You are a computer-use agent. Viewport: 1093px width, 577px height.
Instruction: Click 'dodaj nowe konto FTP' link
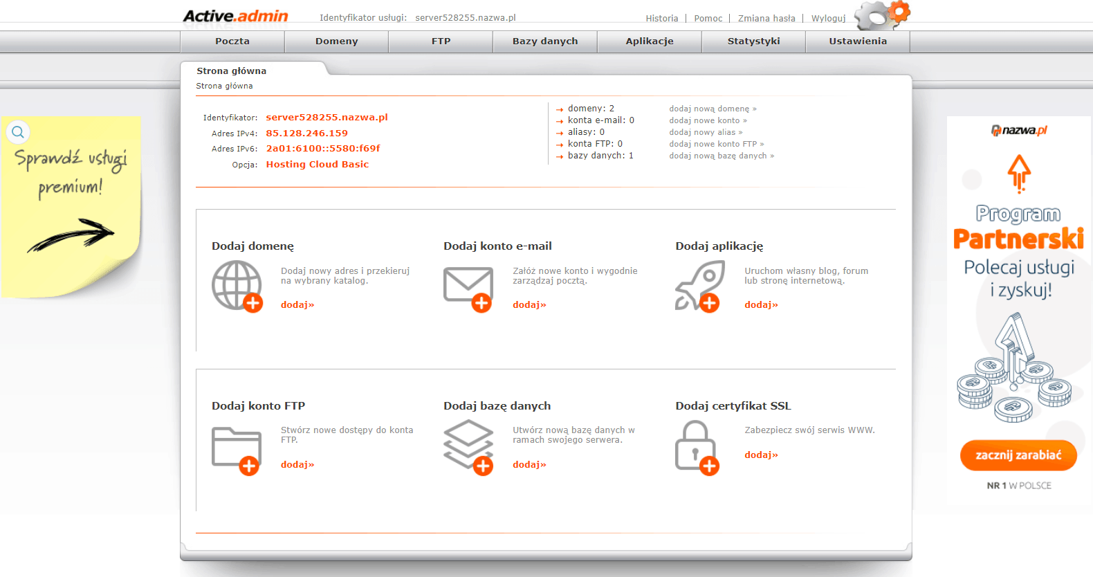[716, 144]
